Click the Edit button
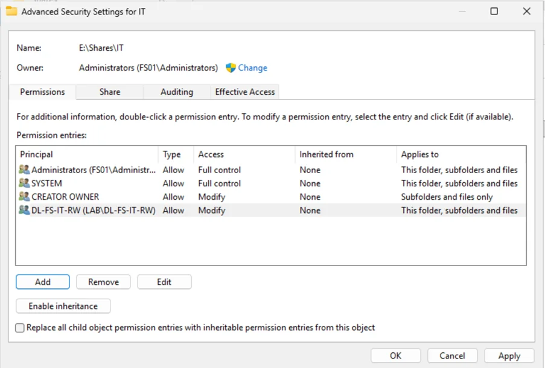Image resolution: width=545 pixels, height=368 pixels. [164, 282]
